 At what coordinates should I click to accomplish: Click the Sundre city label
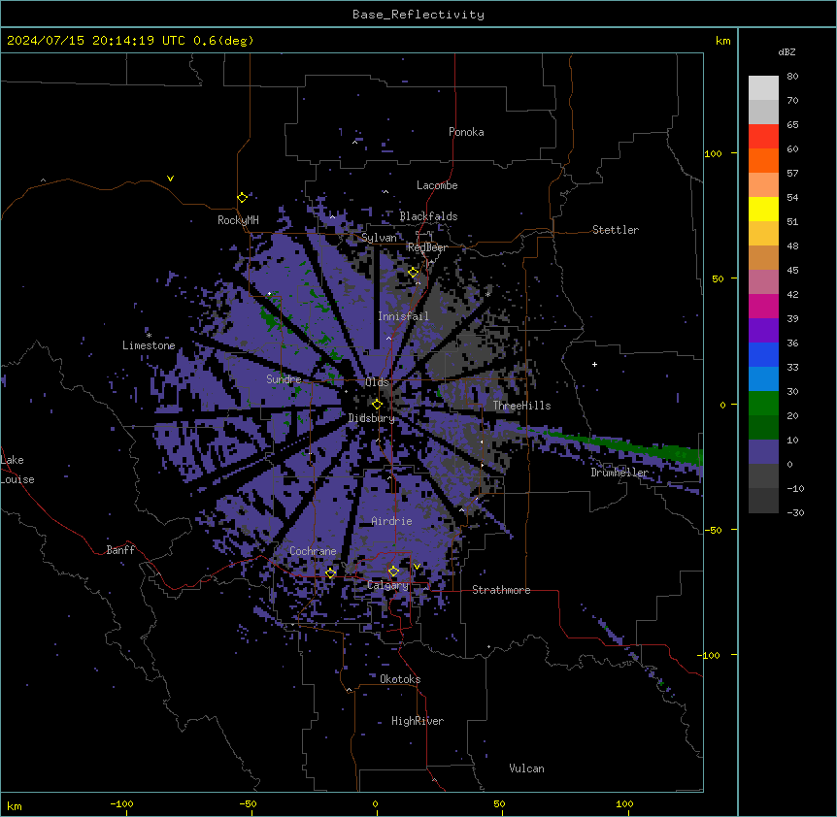[x=284, y=379]
